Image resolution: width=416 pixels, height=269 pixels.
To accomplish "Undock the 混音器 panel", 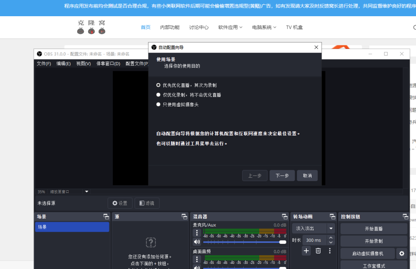I will (x=285, y=217).
